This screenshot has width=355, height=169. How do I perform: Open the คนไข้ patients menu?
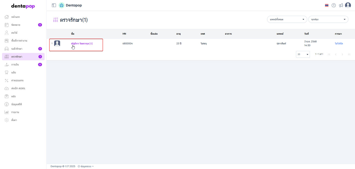pyautogui.click(x=23, y=33)
